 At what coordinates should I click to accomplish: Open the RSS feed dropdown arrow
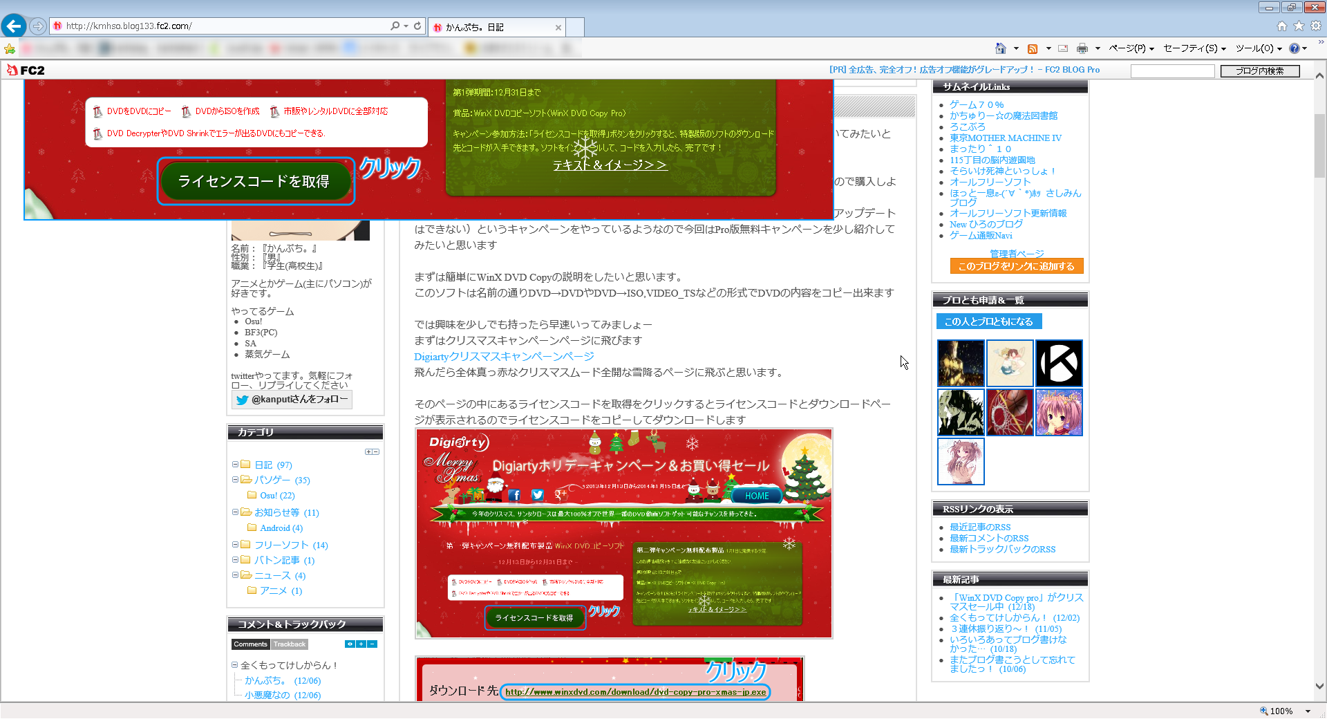[1048, 48]
